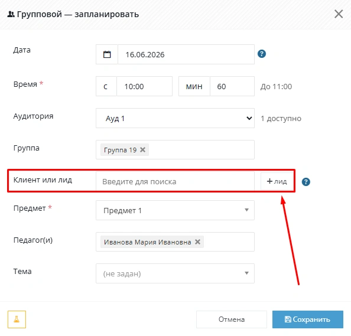
Task: Click the start time field showing 10:00
Action: [x=144, y=86]
